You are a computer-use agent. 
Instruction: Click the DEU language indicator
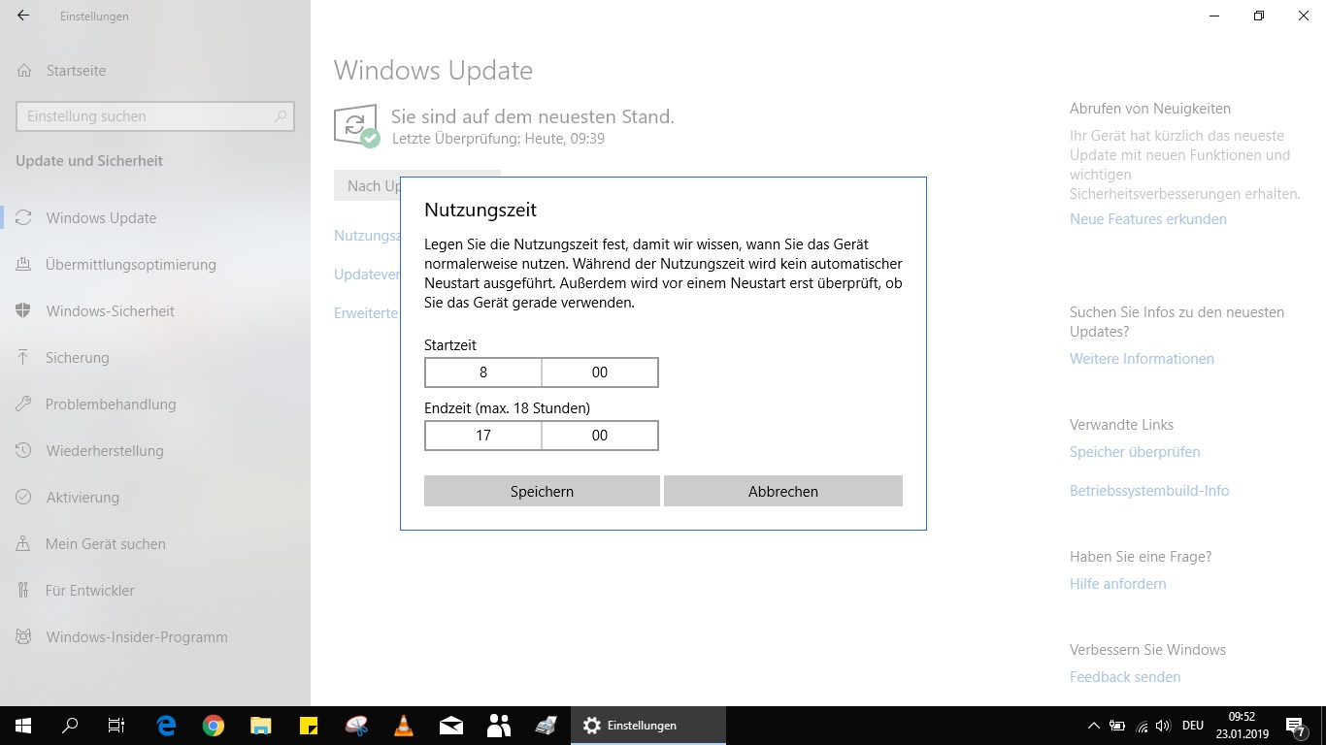coord(1193,726)
